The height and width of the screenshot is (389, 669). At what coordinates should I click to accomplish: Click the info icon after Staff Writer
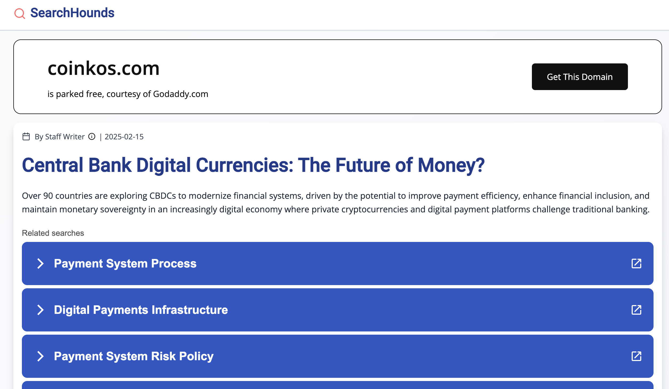pos(92,137)
